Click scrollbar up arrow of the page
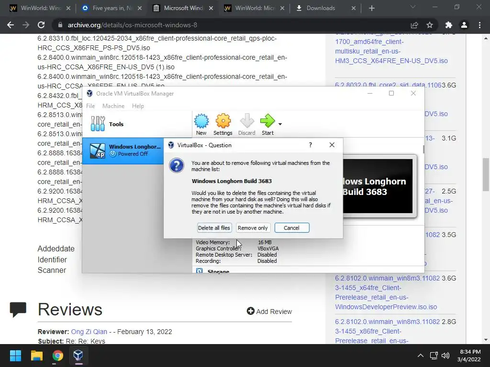This screenshot has width=490, height=367. pyautogui.click(x=486, y=38)
